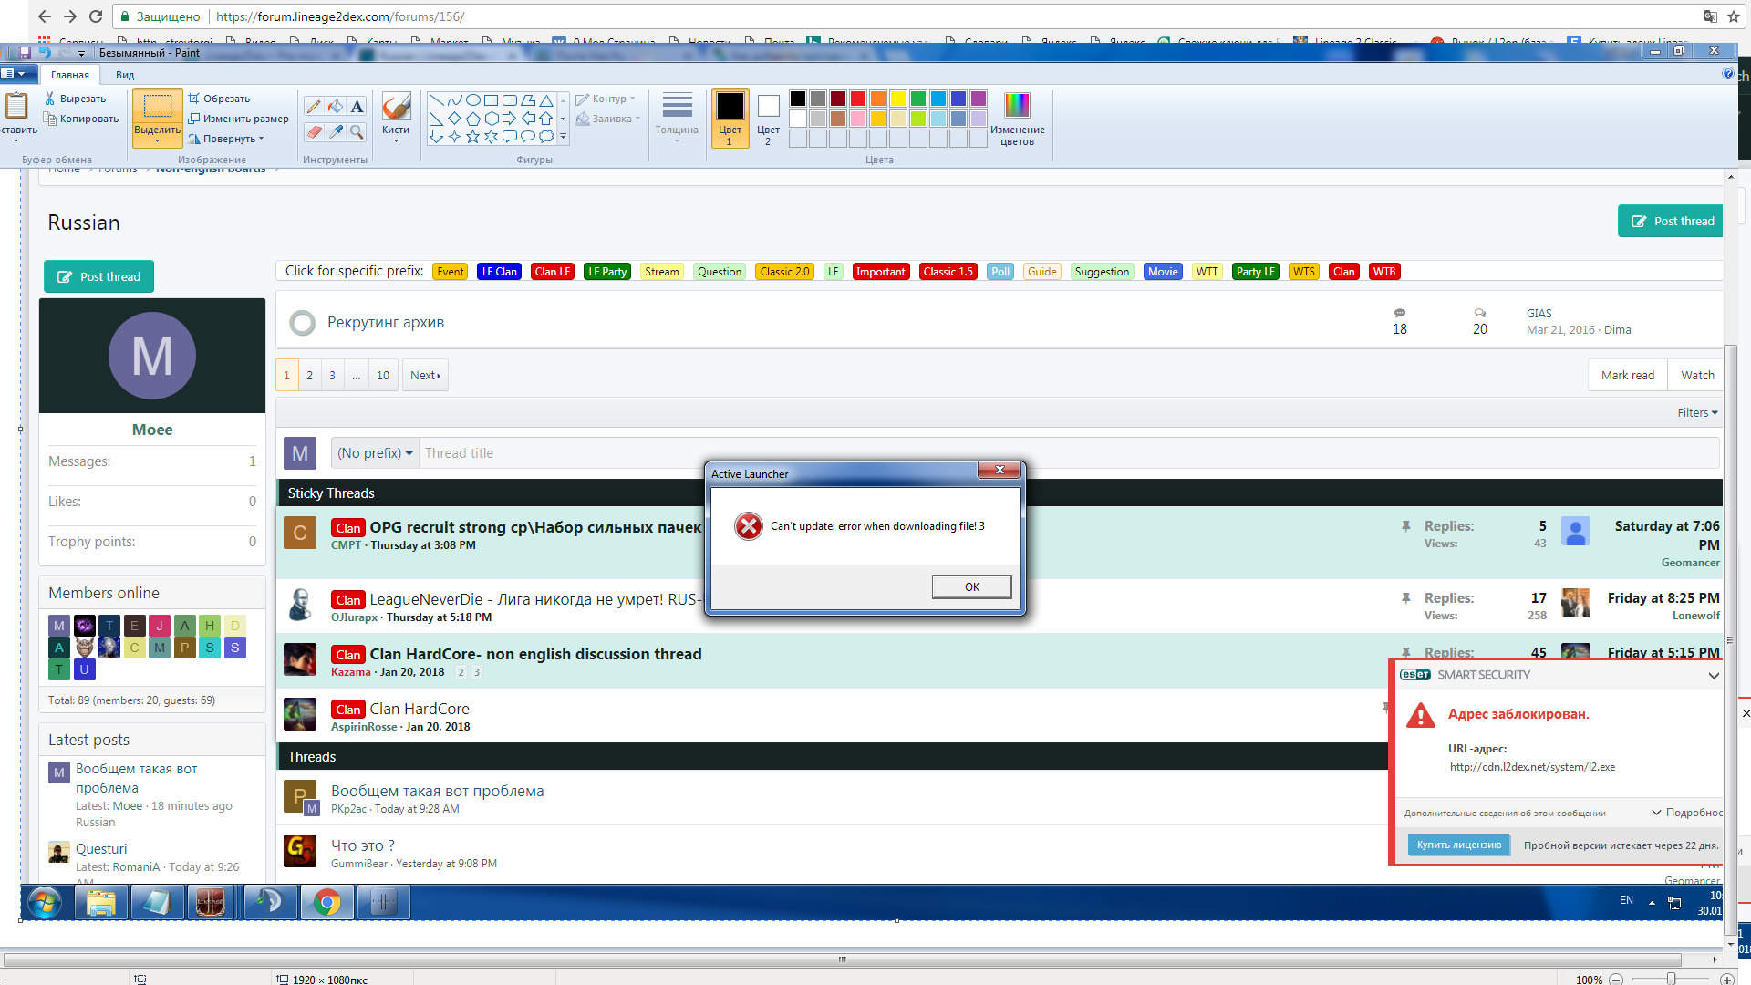The image size is (1751, 985).
Task: Switch to the Вид tab
Action: pos(125,75)
